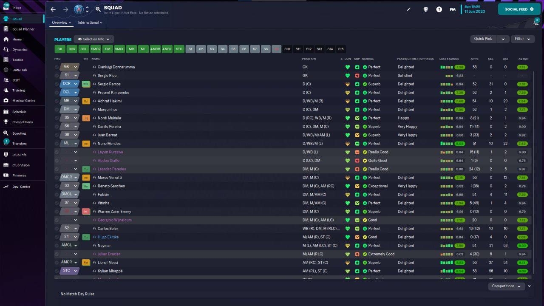Open the Finances page
This screenshot has width=544, height=306.
tap(19, 176)
